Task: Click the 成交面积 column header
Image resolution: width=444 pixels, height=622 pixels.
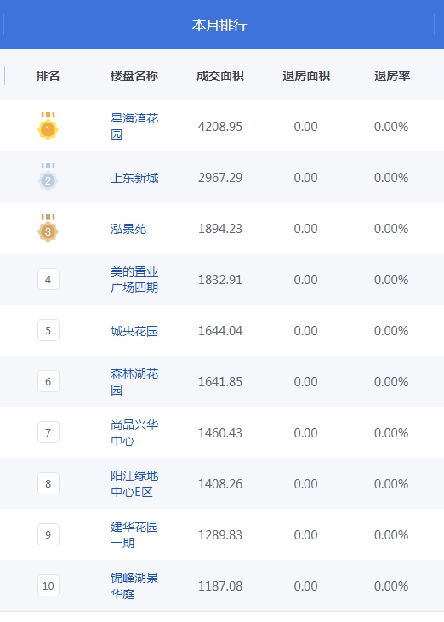Action: coord(220,76)
